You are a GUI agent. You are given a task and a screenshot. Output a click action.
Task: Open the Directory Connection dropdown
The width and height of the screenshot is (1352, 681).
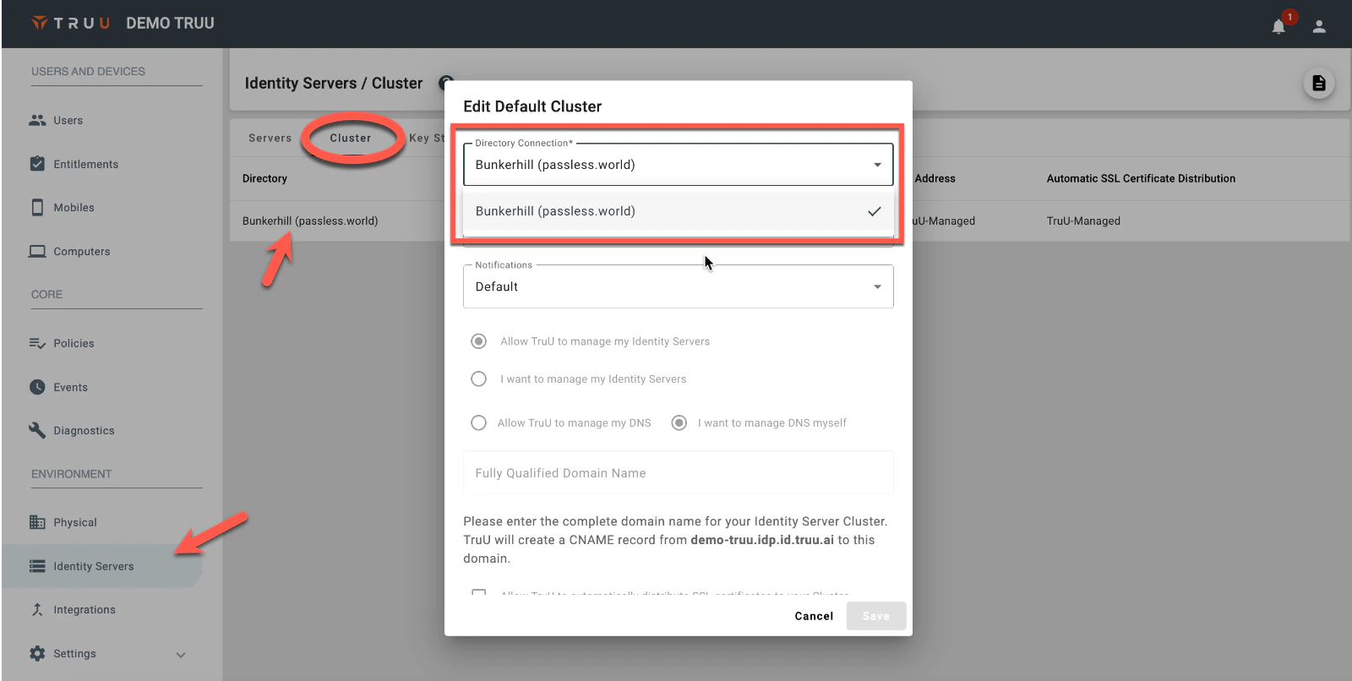point(678,165)
